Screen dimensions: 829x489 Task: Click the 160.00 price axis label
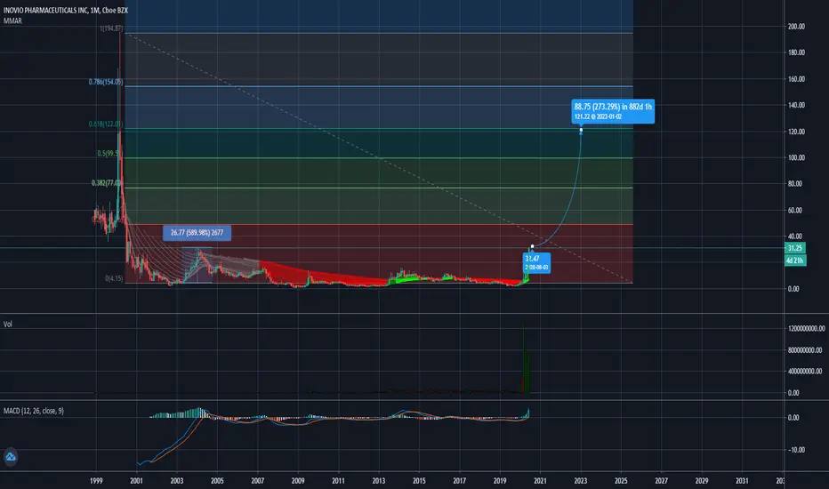(796, 79)
